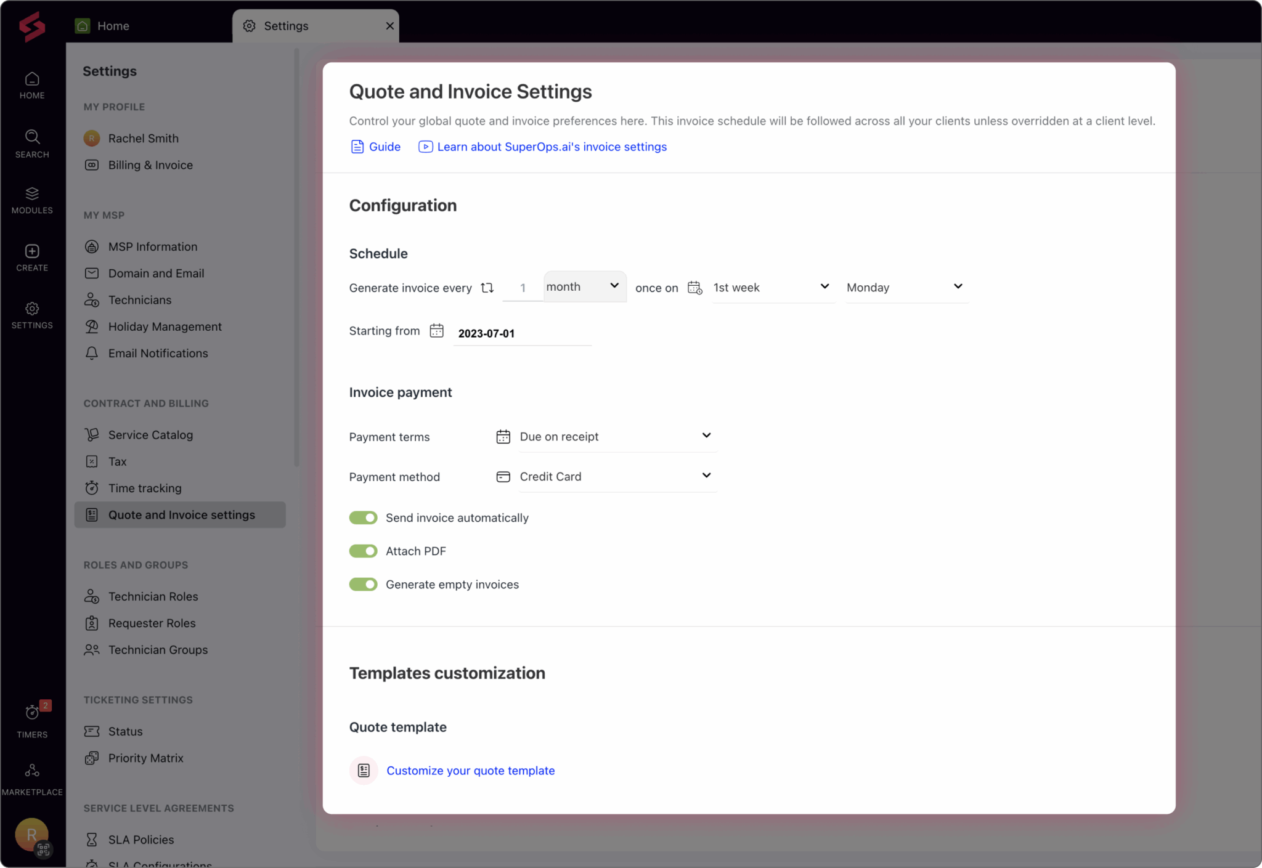Open Settings in the left rail
The width and height of the screenshot is (1262, 868).
(32, 315)
